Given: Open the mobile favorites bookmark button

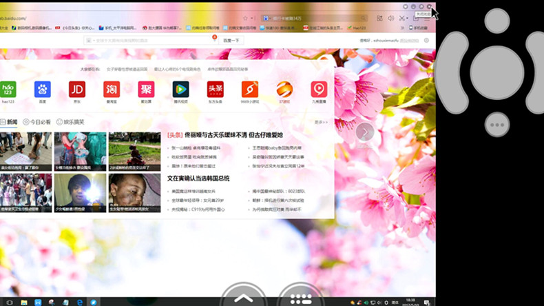Looking at the screenshot, I should coord(419,28).
